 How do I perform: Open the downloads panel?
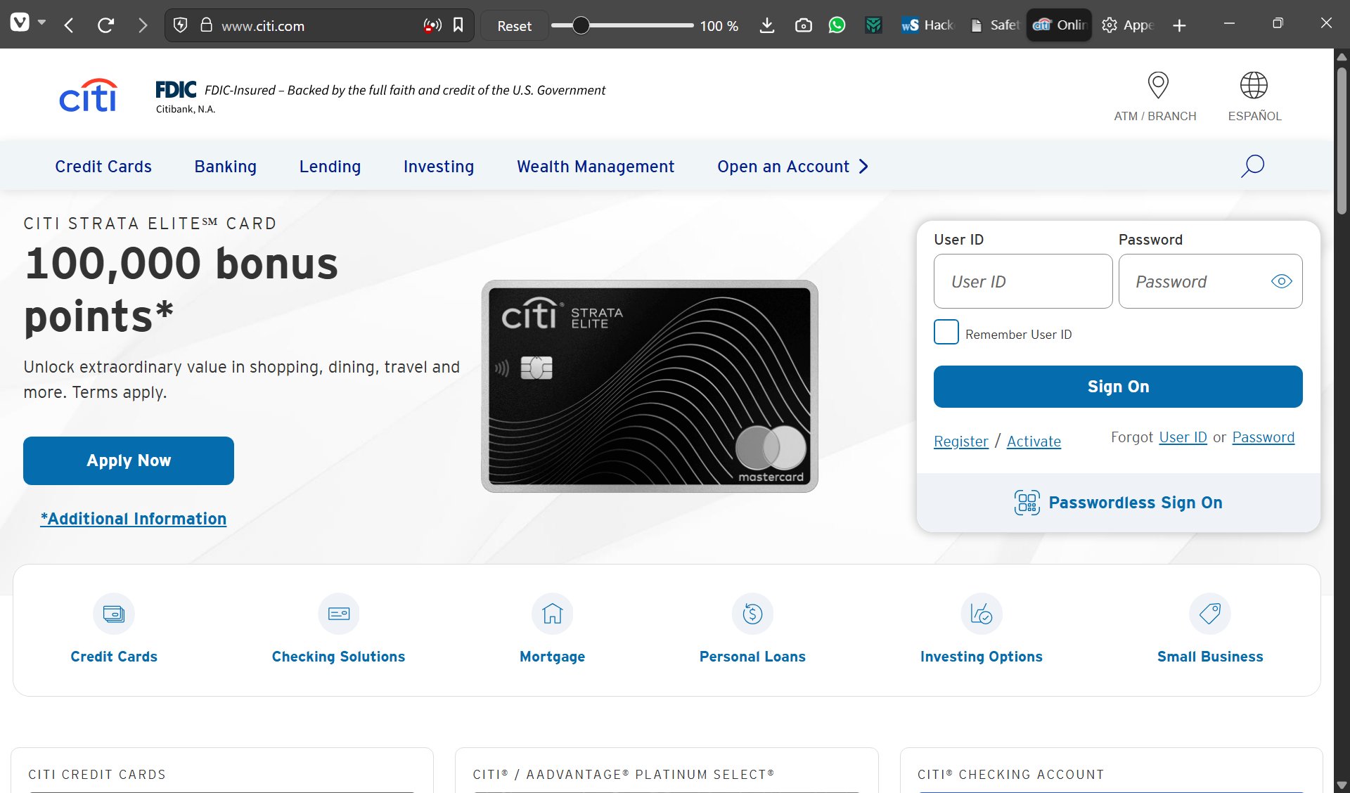(767, 26)
